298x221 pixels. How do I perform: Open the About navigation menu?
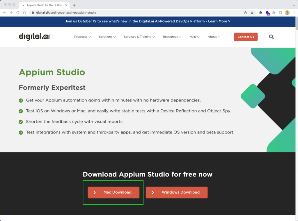(x=214, y=37)
